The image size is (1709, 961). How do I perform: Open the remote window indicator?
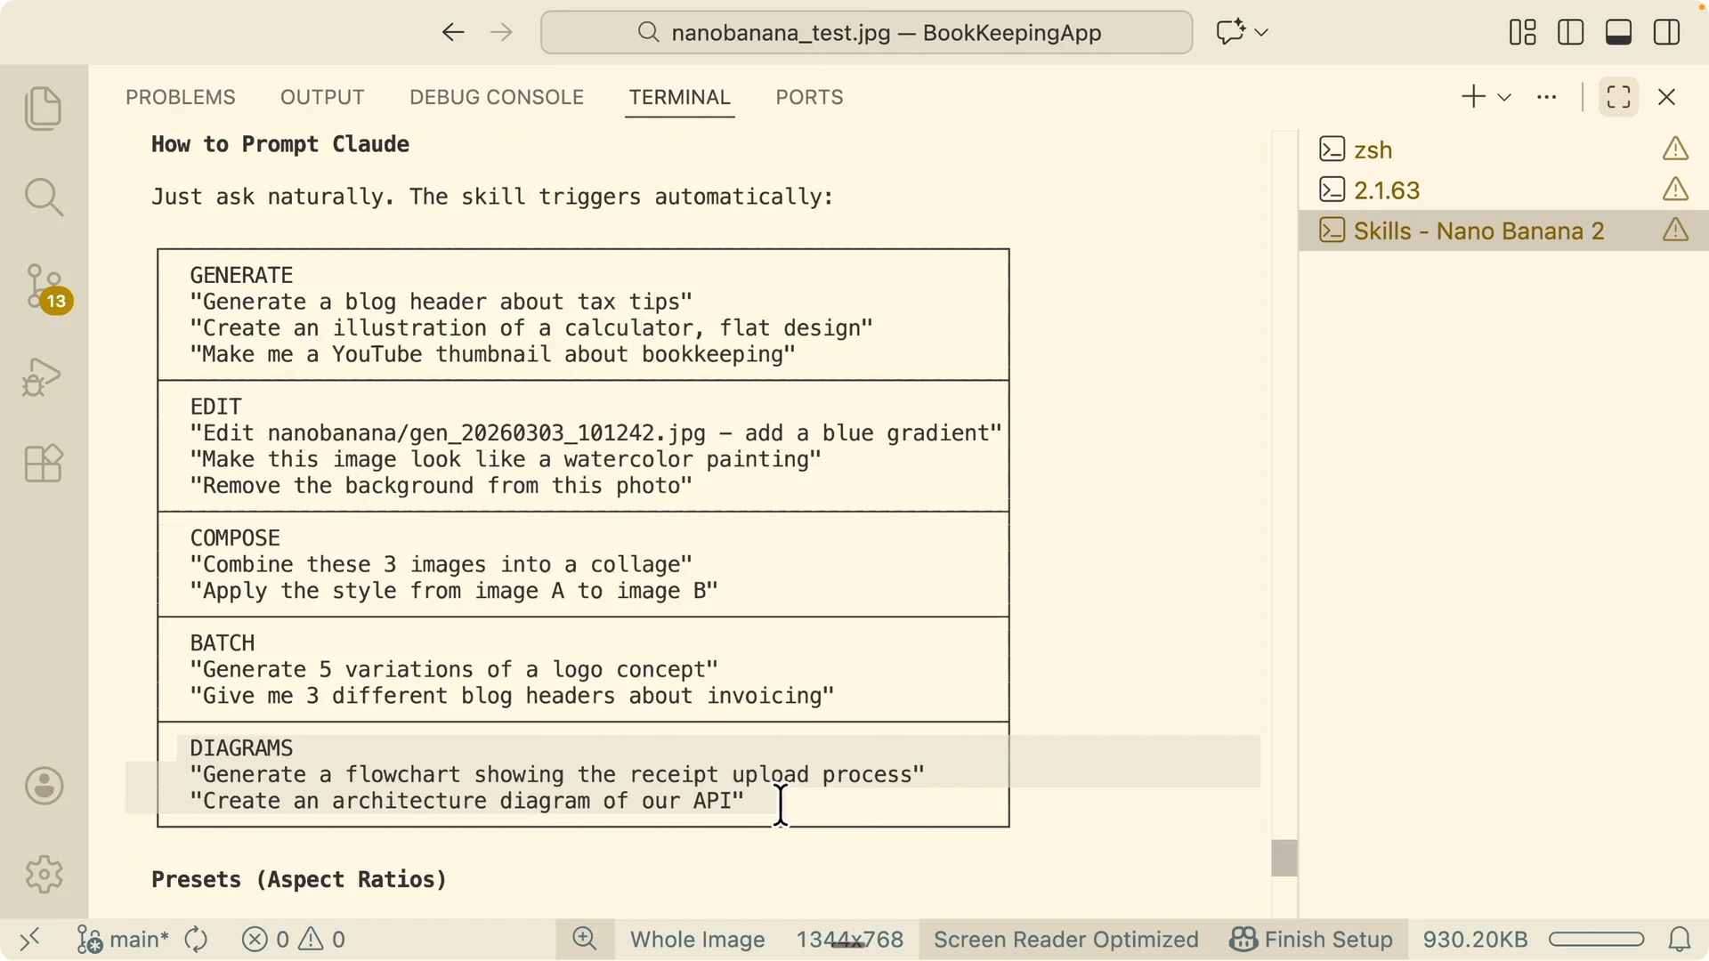coord(30,940)
